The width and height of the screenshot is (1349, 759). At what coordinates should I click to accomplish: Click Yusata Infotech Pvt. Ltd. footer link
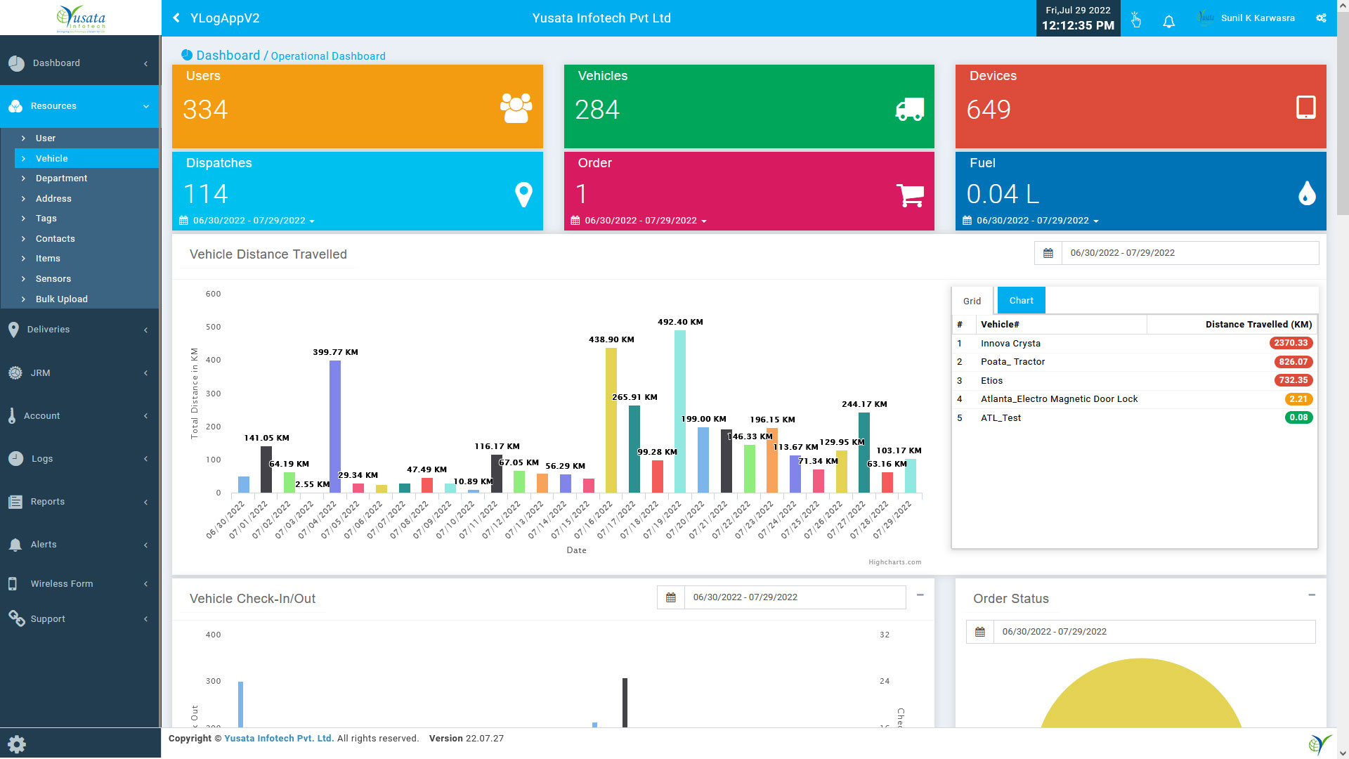coord(279,739)
